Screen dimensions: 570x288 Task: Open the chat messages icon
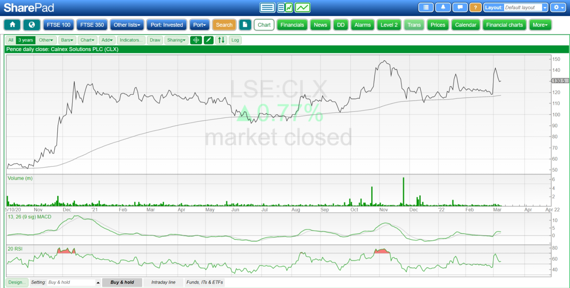pyautogui.click(x=460, y=7)
